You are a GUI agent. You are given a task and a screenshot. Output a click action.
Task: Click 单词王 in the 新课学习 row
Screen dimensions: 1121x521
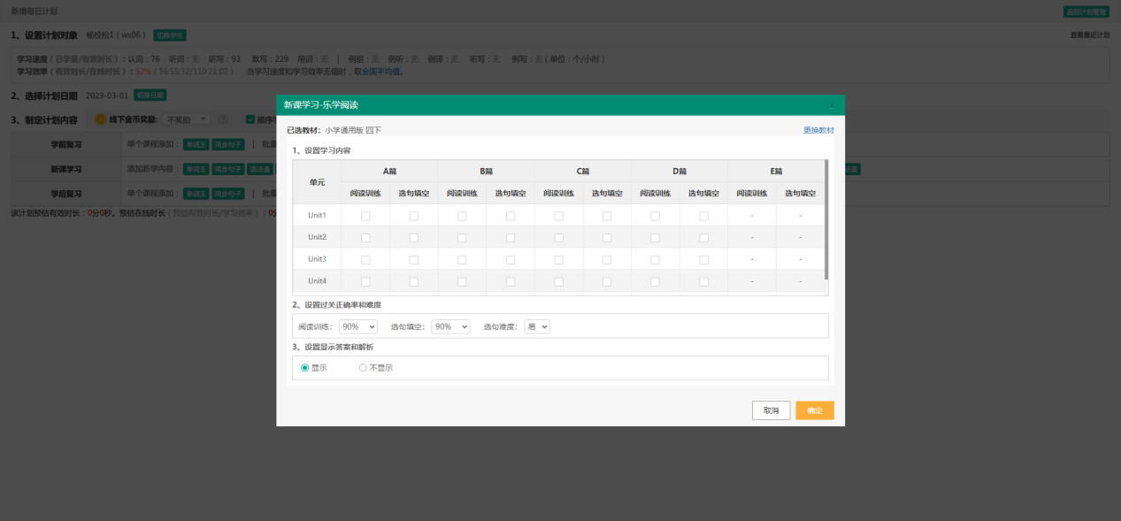(196, 169)
